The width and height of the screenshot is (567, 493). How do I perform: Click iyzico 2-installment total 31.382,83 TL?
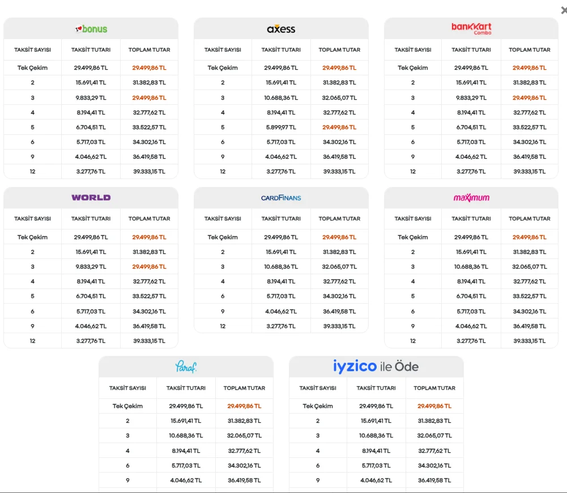[434, 420]
